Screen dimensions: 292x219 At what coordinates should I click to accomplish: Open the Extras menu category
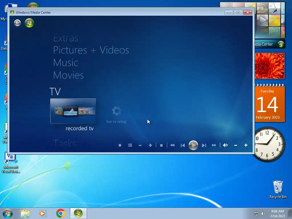(x=66, y=38)
